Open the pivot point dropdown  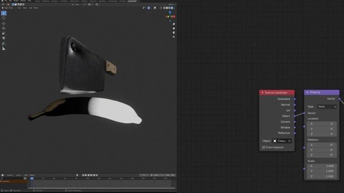85,4
